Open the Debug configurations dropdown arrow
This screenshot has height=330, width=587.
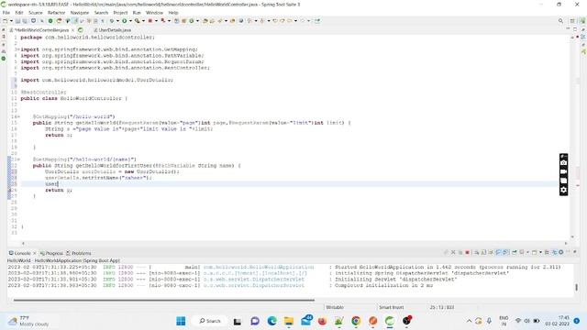tap(117, 21)
